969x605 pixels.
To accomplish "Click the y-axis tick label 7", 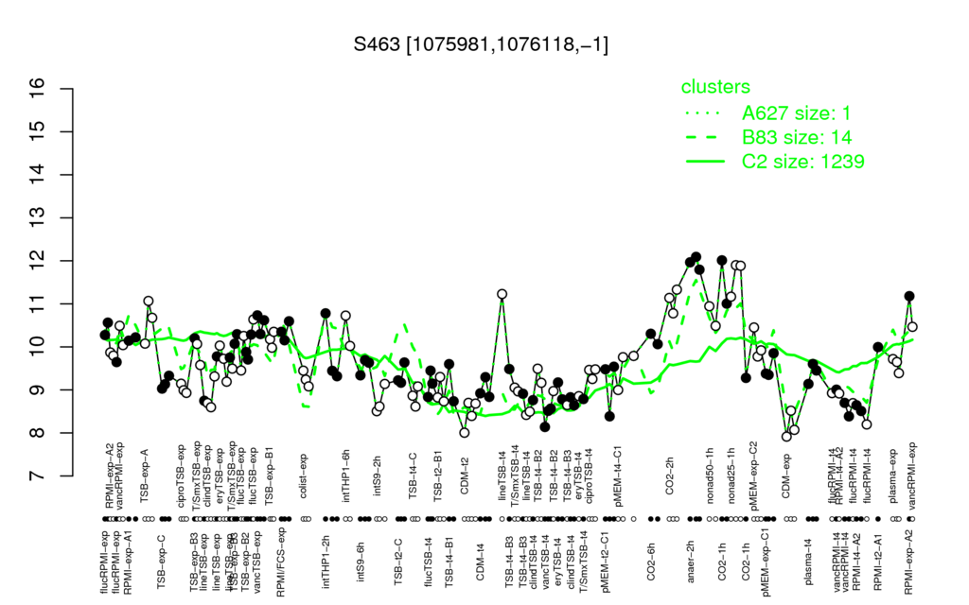I will (38, 476).
